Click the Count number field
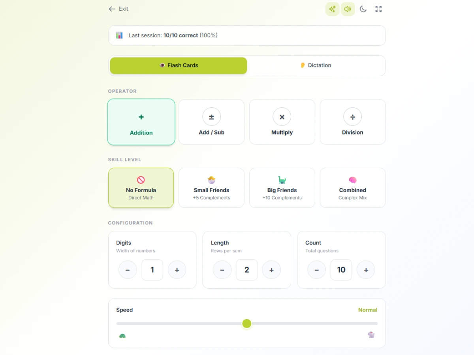This screenshot has height=355, width=474. [x=341, y=270]
